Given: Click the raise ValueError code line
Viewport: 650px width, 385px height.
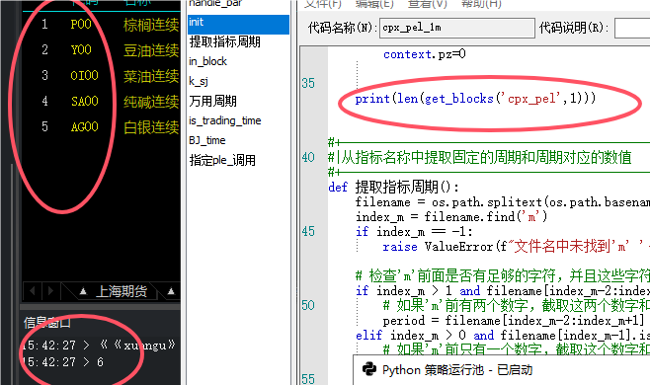Looking at the screenshot, I should pos(516,247).
